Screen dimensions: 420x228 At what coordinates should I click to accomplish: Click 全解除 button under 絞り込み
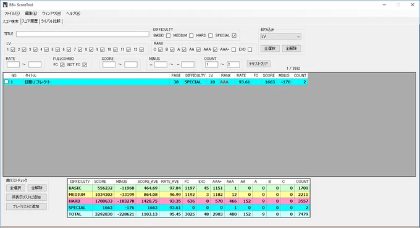tap(292, 48)
